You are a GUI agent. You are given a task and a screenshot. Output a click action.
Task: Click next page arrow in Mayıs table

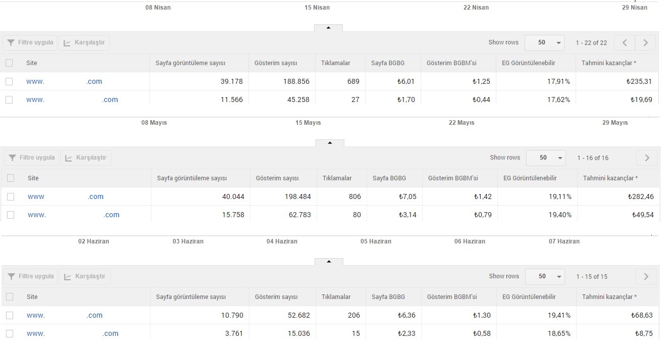pyautogui.click(x=647, y=158)
